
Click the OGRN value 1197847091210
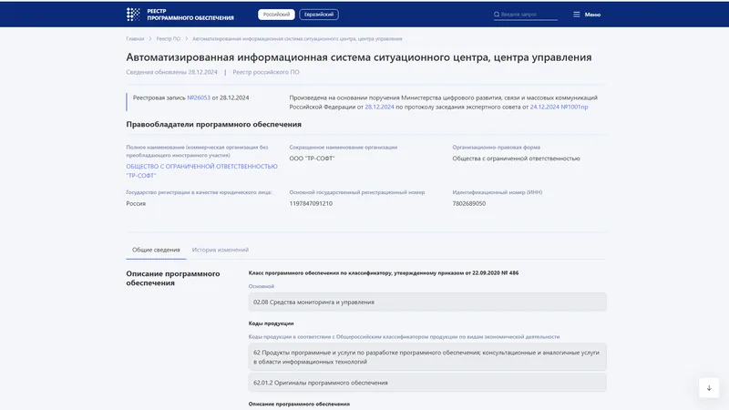[x=311, y=203]
